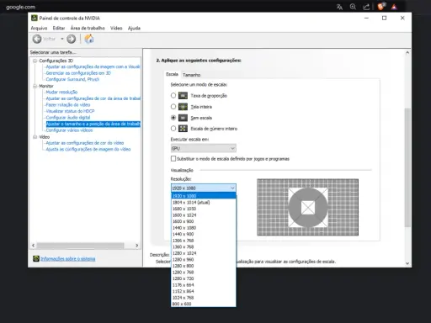Click the Brave shield icon
The width and height of the screenshot is (431, 323).
pos(381,7)
